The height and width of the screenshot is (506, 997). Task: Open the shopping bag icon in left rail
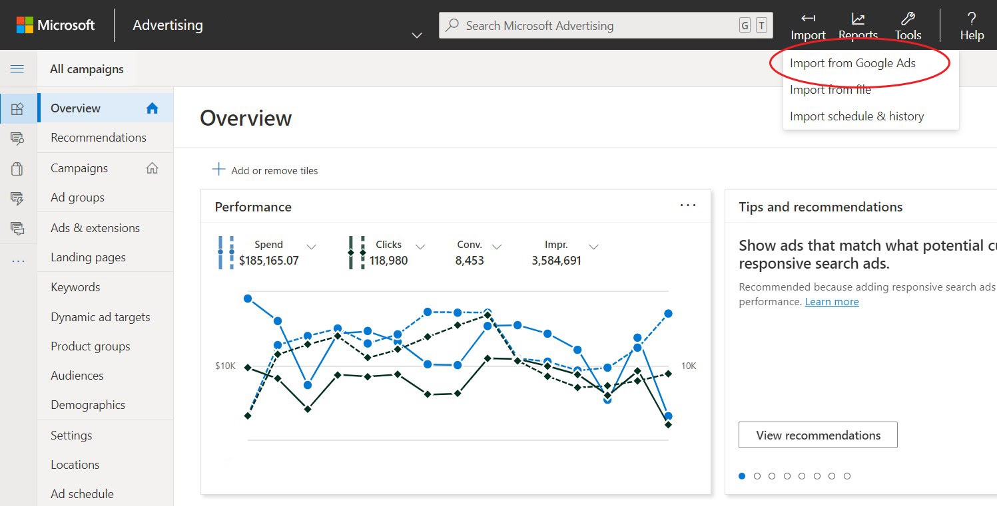(x=18, y=168)
